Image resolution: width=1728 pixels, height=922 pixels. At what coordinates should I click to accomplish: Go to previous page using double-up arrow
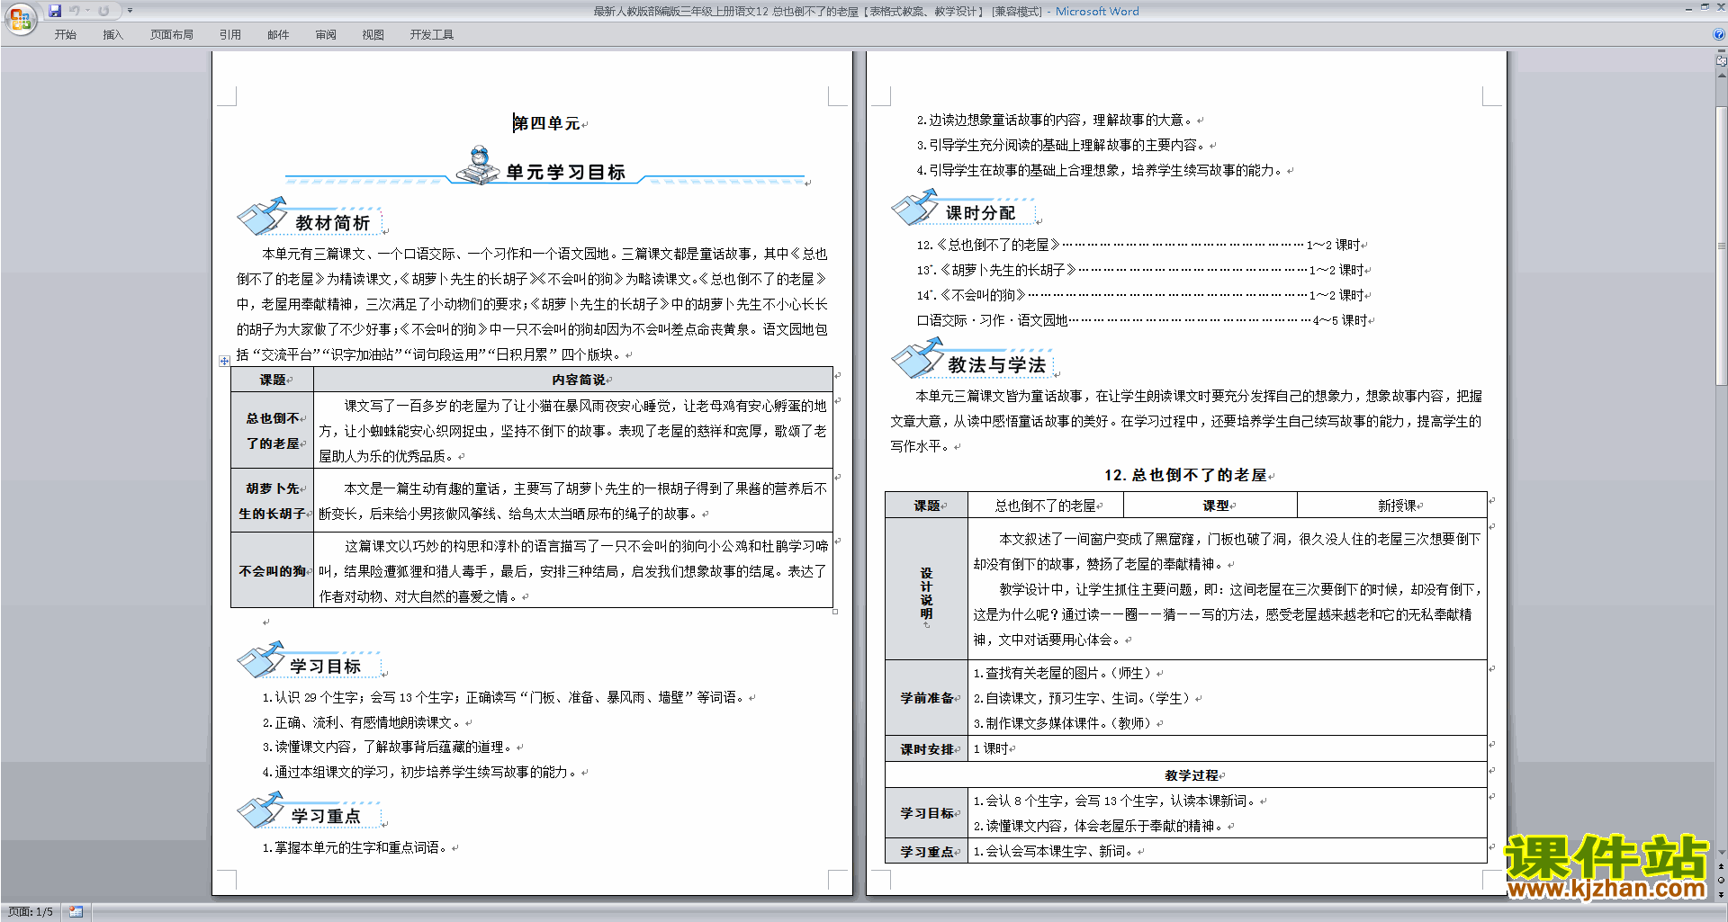(1722, 866)
